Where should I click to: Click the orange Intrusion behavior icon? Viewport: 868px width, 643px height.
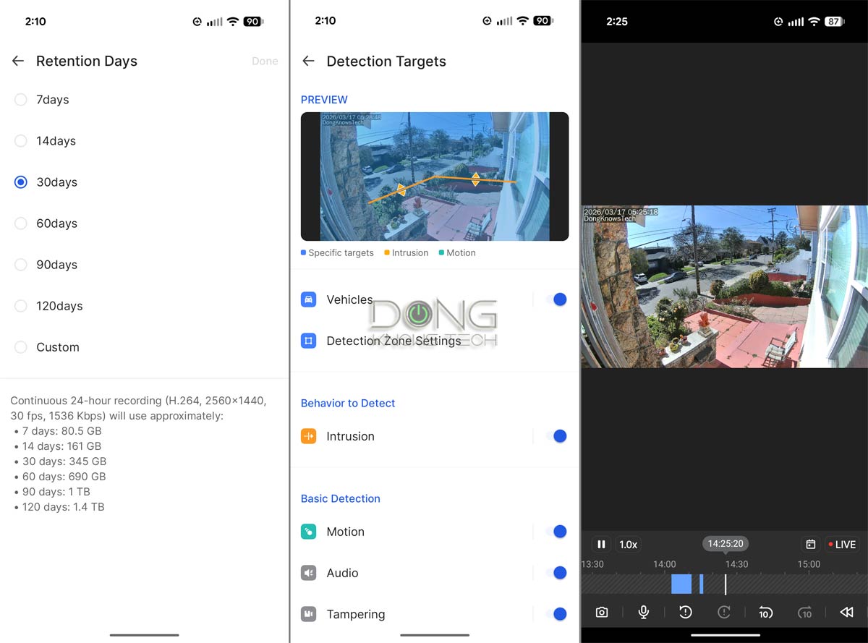tap(309, 436)
